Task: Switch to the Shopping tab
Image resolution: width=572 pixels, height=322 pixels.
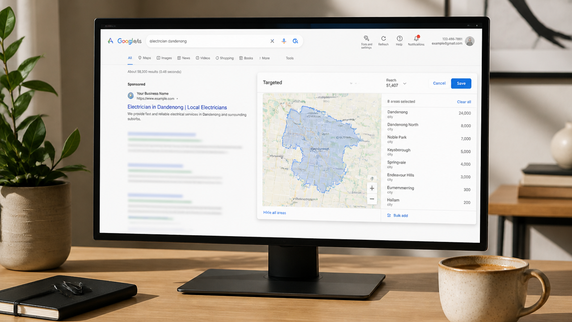Action: point(225,58)
